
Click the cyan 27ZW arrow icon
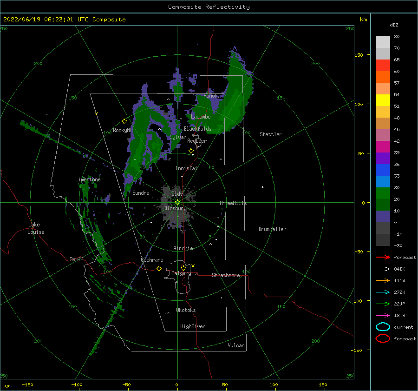tap(383, 292)
